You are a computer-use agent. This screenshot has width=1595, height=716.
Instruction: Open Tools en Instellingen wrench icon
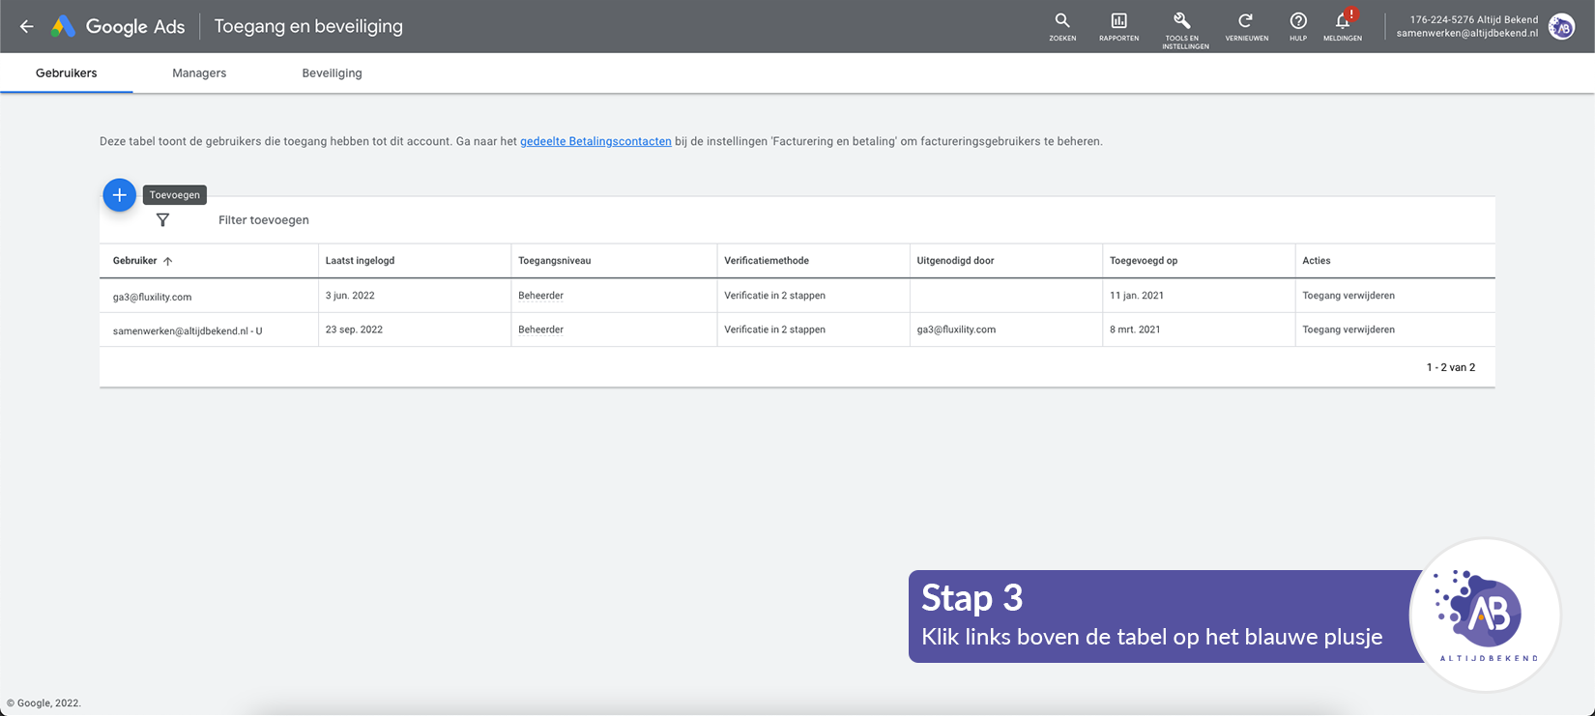point(1183,27)
